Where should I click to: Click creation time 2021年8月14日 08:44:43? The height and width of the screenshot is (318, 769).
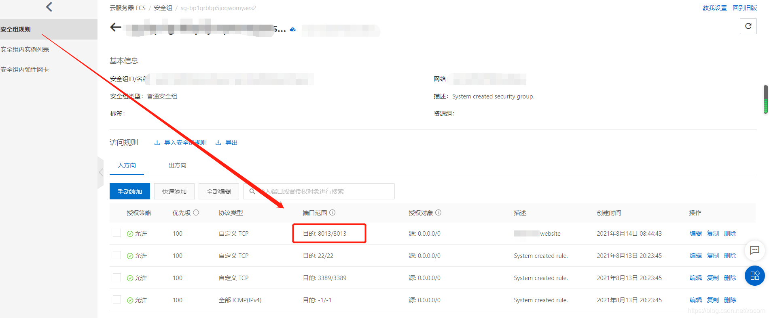pyautogui.click(x=629, y=234)
